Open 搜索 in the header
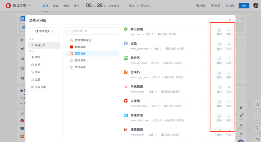The image size is (261, 142). coord(201,6)
